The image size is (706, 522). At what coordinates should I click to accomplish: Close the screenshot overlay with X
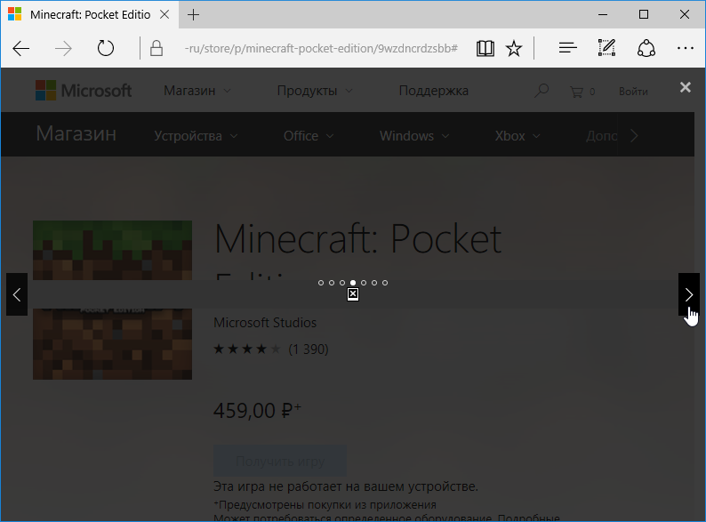point(685,87)
